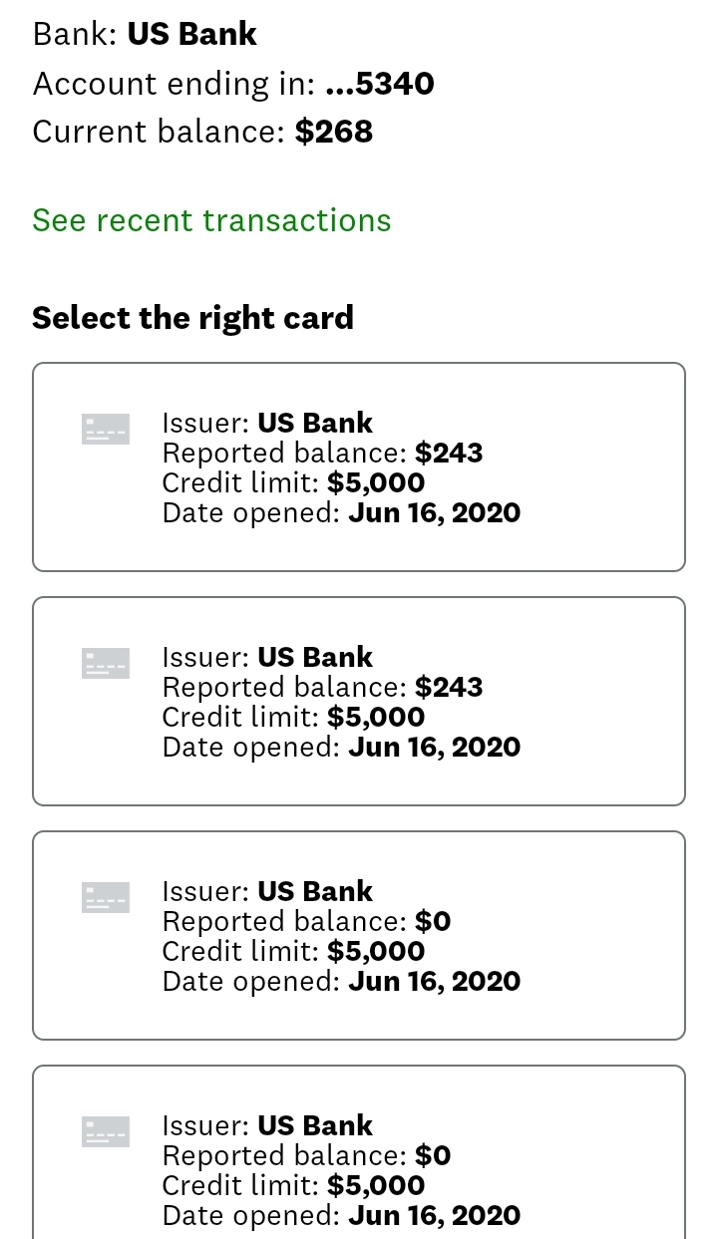This screenshot has height=1239, width=718.
Task: Click the card icon in the first card
Action: (105, 429)
